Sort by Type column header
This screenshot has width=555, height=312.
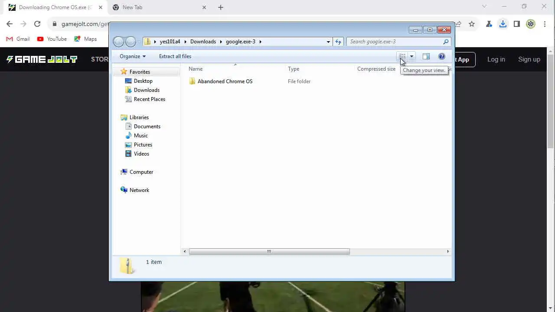click(294, 69)
